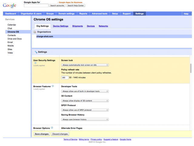Open Chat in Services sidebar
The image size is (194, 146).
pos(10,28)
